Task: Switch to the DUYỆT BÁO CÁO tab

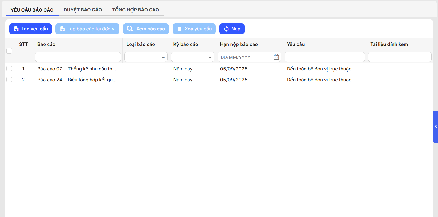Action: pos(83,10)
